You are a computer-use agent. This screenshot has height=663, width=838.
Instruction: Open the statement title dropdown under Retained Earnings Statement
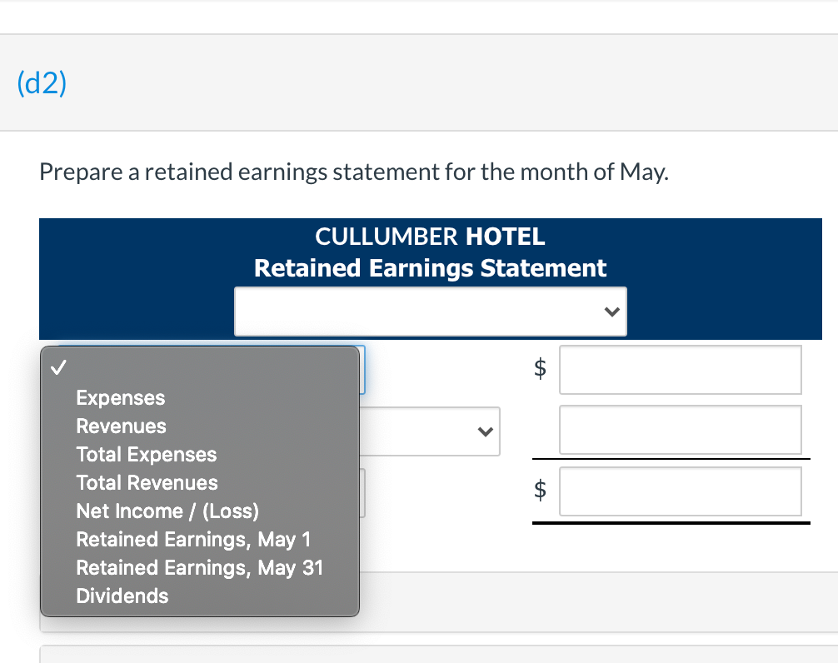coord(431,311)
